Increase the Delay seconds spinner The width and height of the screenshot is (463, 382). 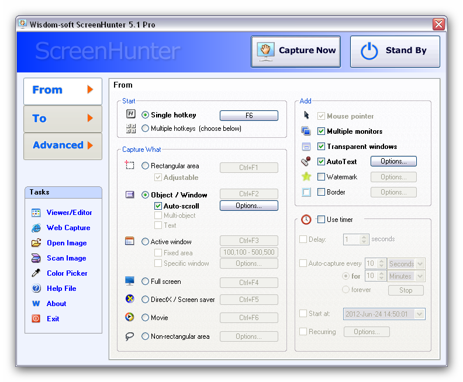click(364, 237)
